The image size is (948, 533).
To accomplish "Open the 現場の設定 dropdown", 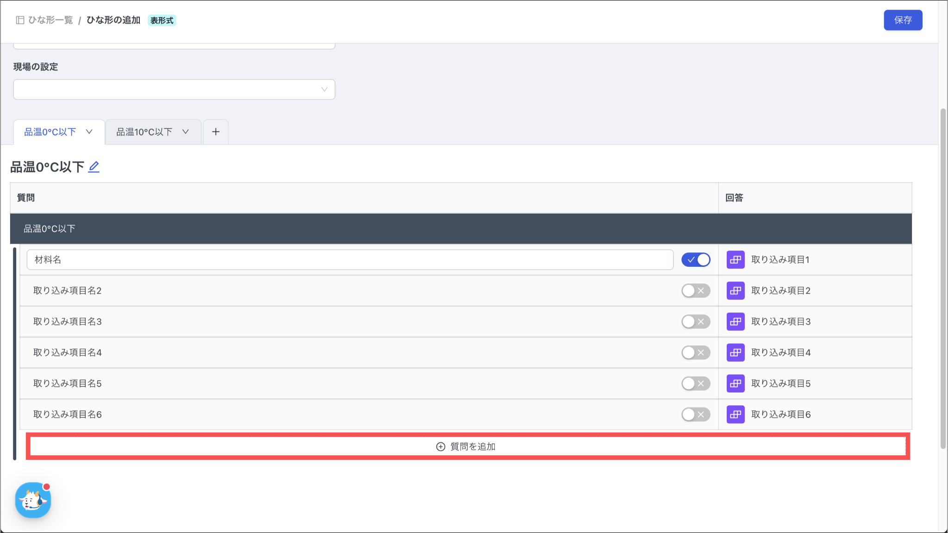I will 174,89.
